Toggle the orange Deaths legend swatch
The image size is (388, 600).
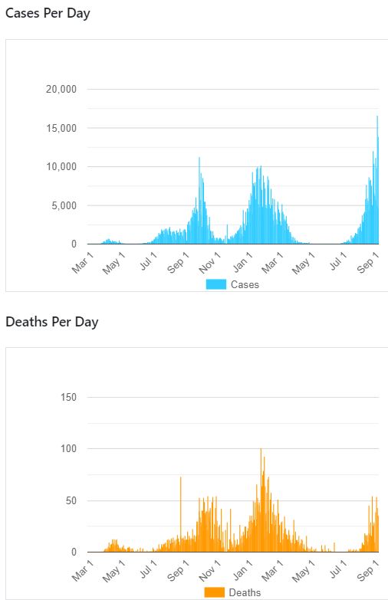215,592
